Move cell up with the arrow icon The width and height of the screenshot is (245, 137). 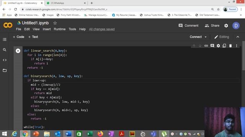[x=194, y=46]
